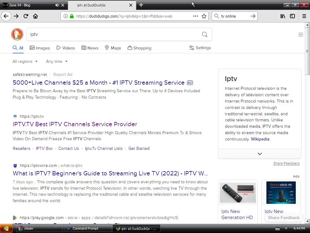Viewport: 310px width, 233px height.
Task: Click the page scrollbar down arrow
Action: (307, 221)
